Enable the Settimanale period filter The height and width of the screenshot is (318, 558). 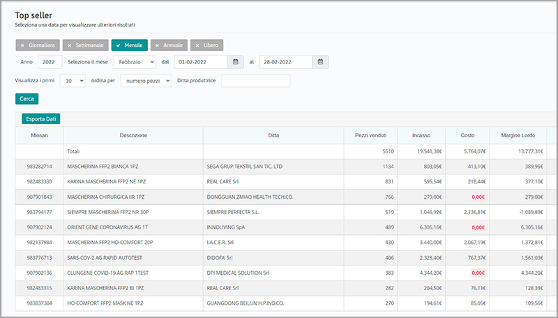tap(85, 45)
